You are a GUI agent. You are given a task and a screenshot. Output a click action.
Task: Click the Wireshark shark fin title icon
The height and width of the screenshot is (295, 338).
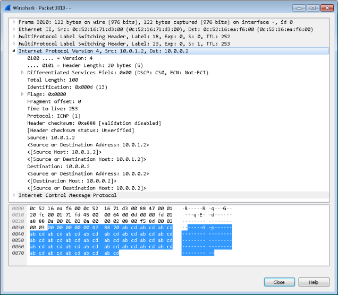click(7, 8)
